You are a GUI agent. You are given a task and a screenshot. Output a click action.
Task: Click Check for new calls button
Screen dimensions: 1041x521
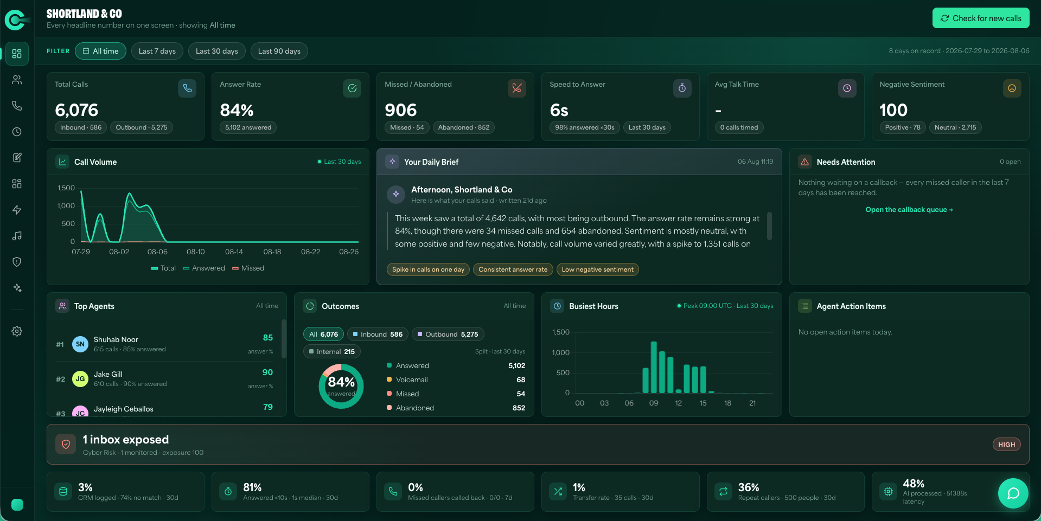click(x=981, y=18)
